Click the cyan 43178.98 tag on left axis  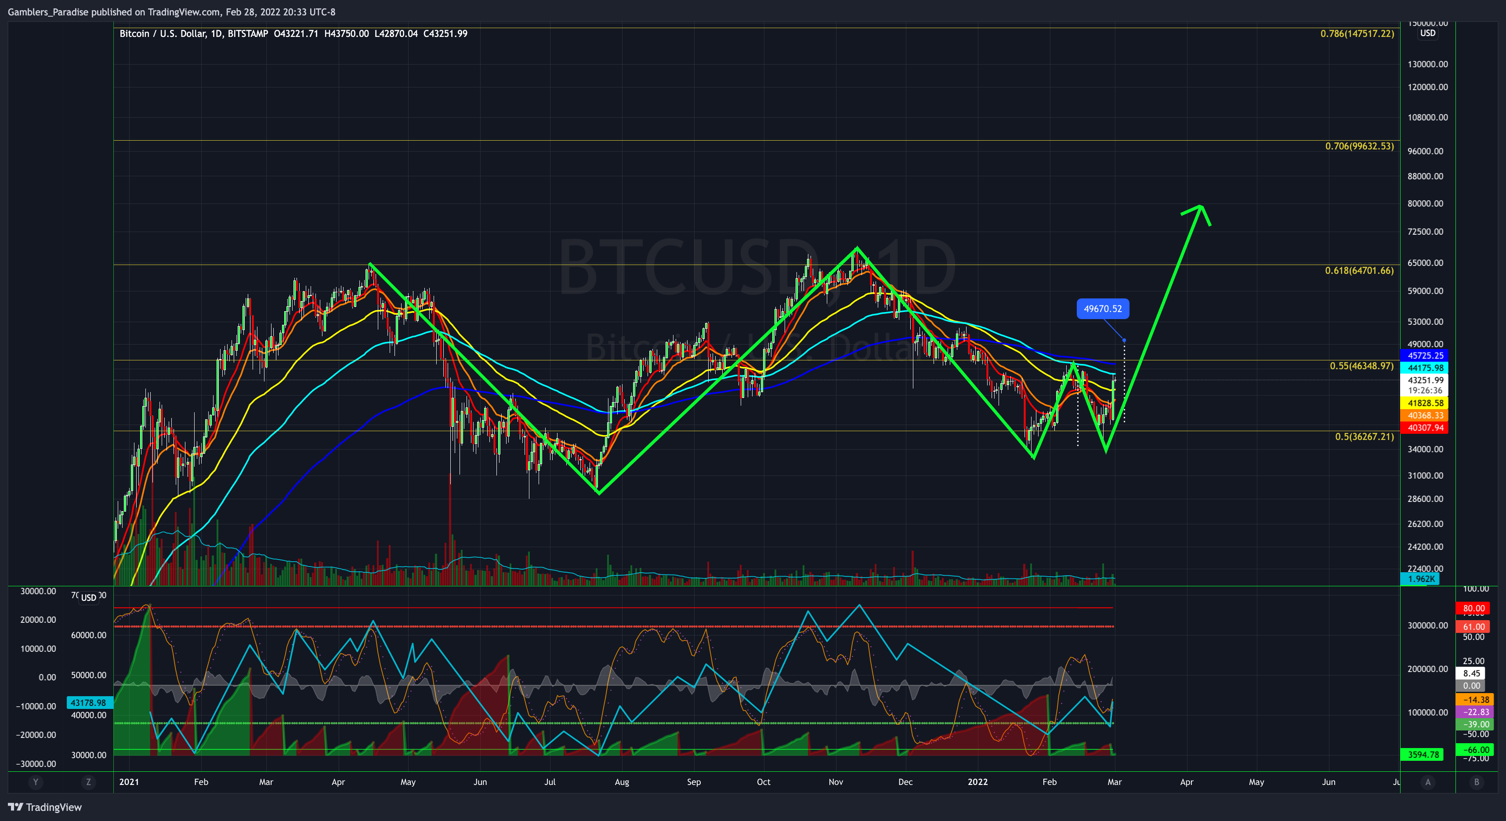(90, 703)
